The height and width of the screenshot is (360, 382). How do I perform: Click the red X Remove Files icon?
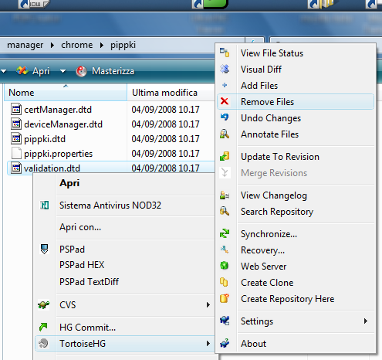point(225,101)
